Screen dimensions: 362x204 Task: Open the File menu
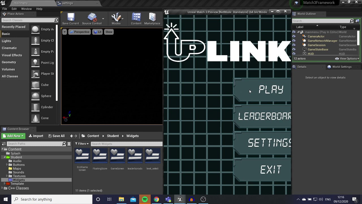pyautogui.click(x=5, y=9)
